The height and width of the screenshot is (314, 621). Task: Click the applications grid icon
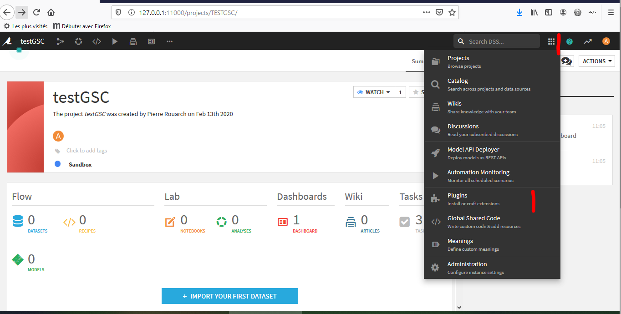point(551,41)
